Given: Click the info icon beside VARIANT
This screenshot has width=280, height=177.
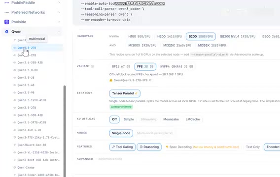Looking at the screenshot, I should (92, 66).
